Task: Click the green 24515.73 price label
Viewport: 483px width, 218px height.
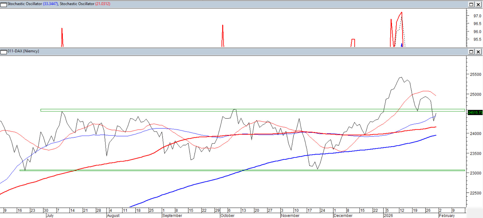Action: 475,113
